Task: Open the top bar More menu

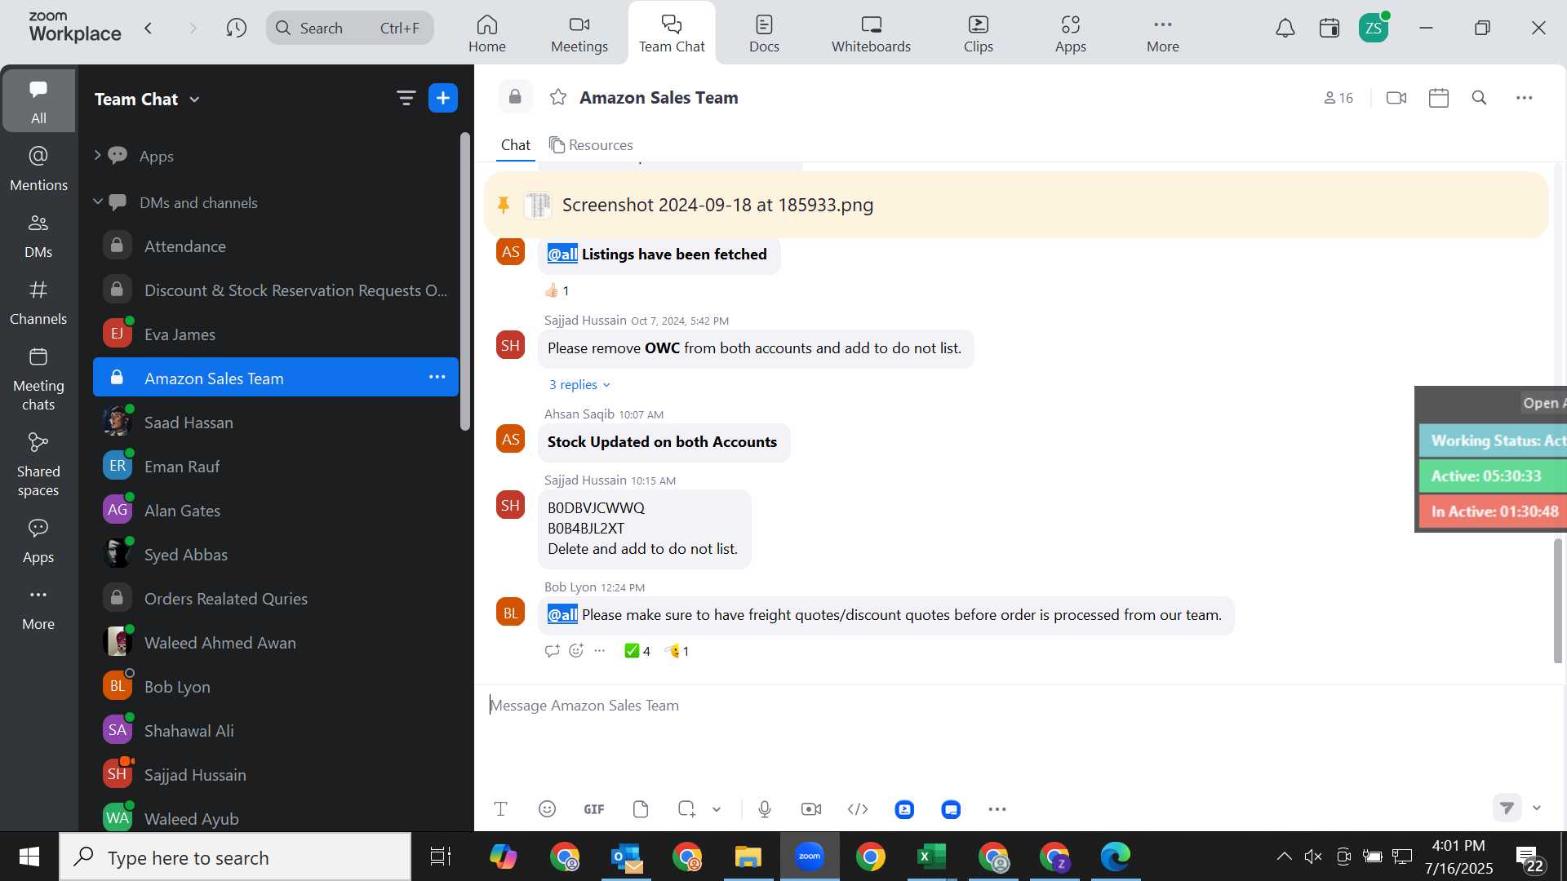Action: (1163, 33)
